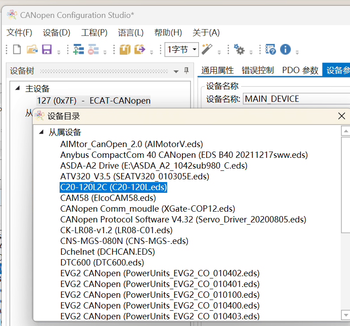Pin the 设备树 panel
This screenshot has width=350, height=326.
[x=186, y=70]
